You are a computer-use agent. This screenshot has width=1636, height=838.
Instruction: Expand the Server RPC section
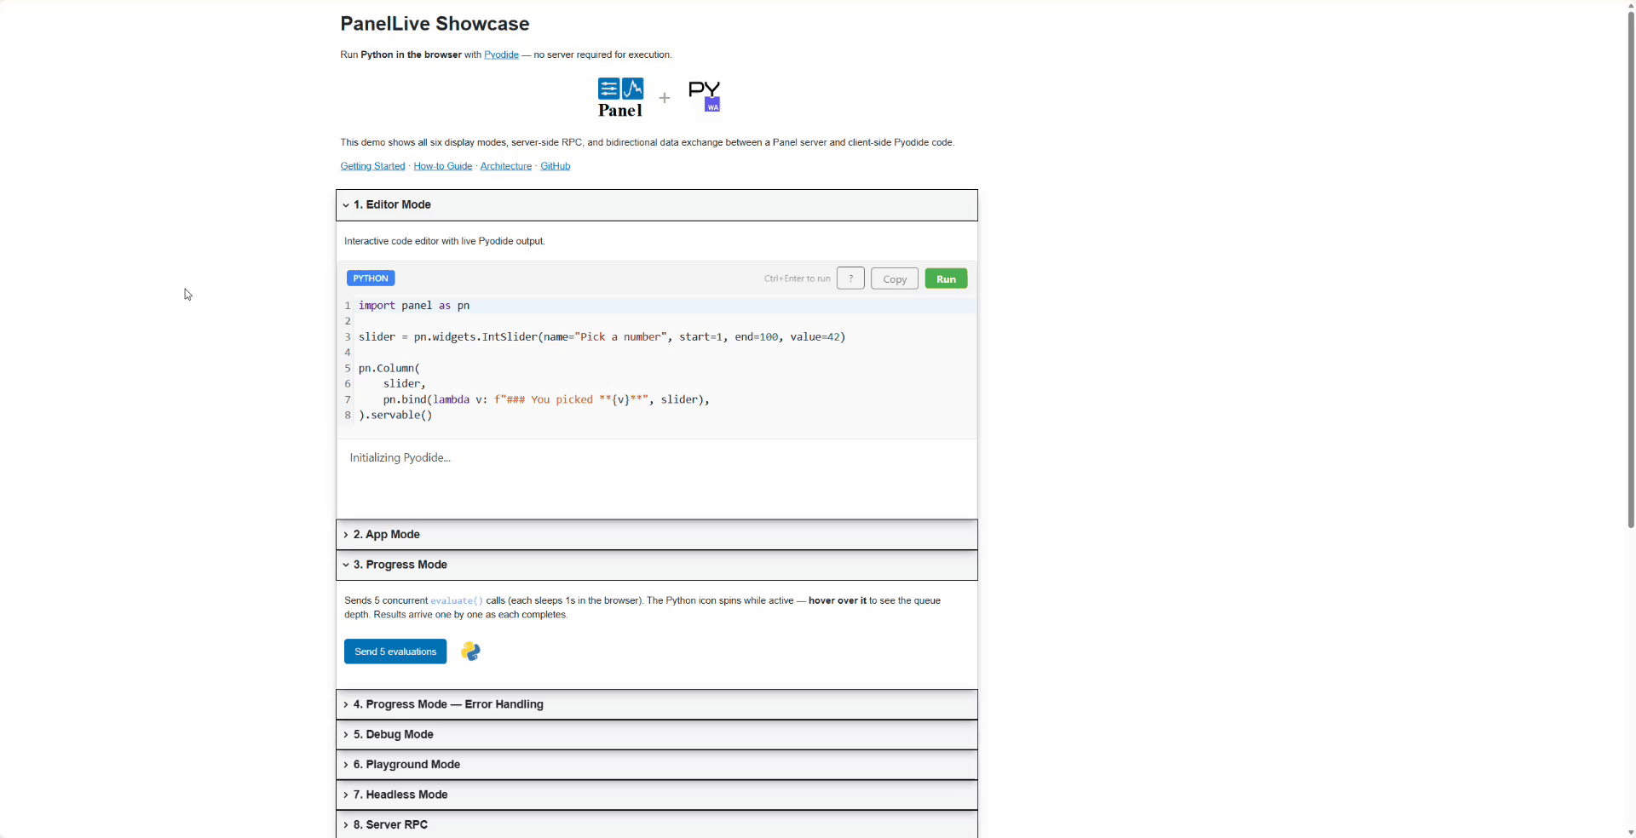point(390,824)
